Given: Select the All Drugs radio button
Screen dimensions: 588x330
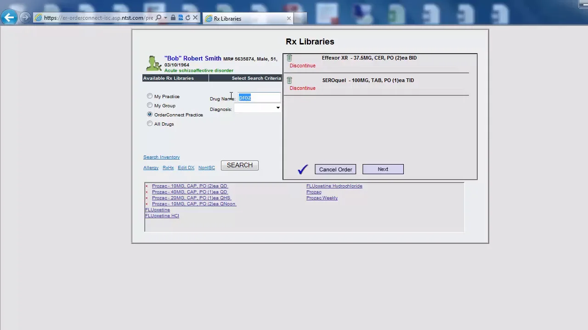Looking at the screenshot, I should click(x=150, y=123).
